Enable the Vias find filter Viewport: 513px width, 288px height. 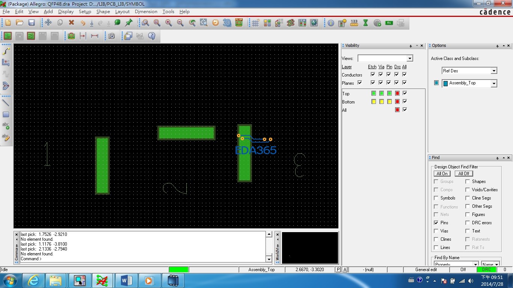[436, 231]
